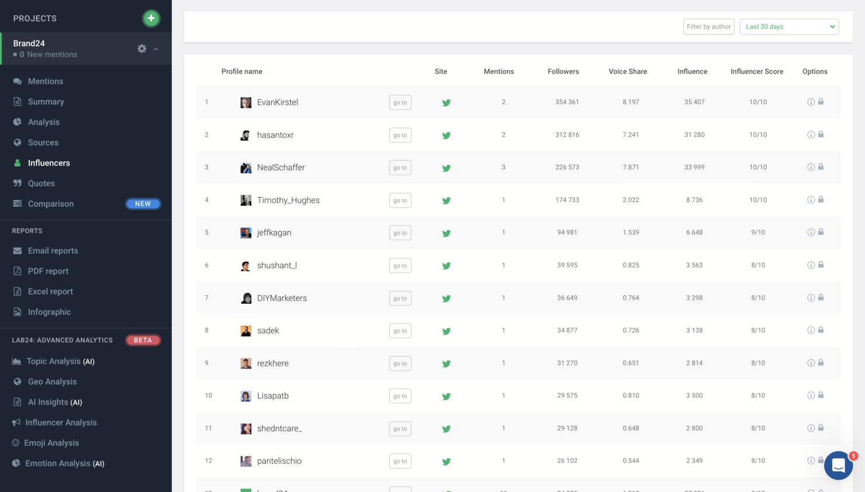Click the Filter by author input field
The width and height of the screenshot is (865, 492).
click(x=708, y=26)
